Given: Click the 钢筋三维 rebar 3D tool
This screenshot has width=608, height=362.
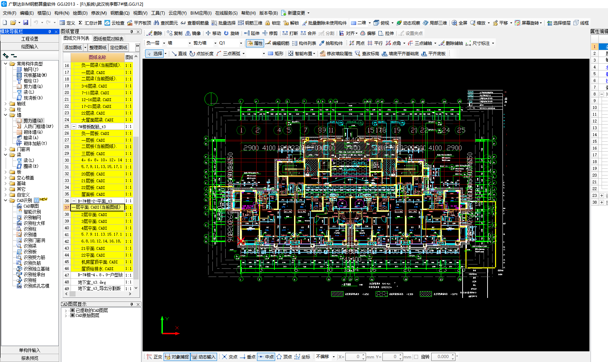Looking at the screenshot, I should (250, 23).
